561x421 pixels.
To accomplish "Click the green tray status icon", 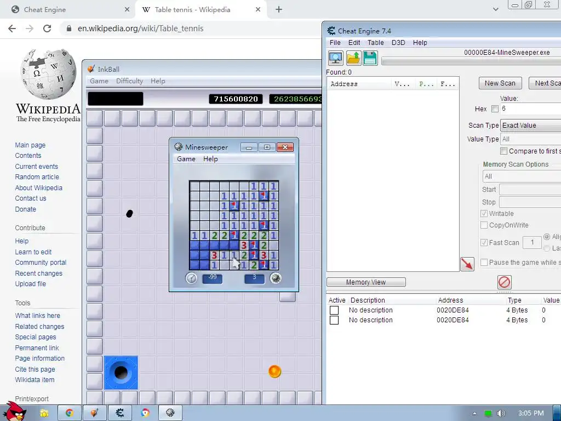I will tap(488, 413).
